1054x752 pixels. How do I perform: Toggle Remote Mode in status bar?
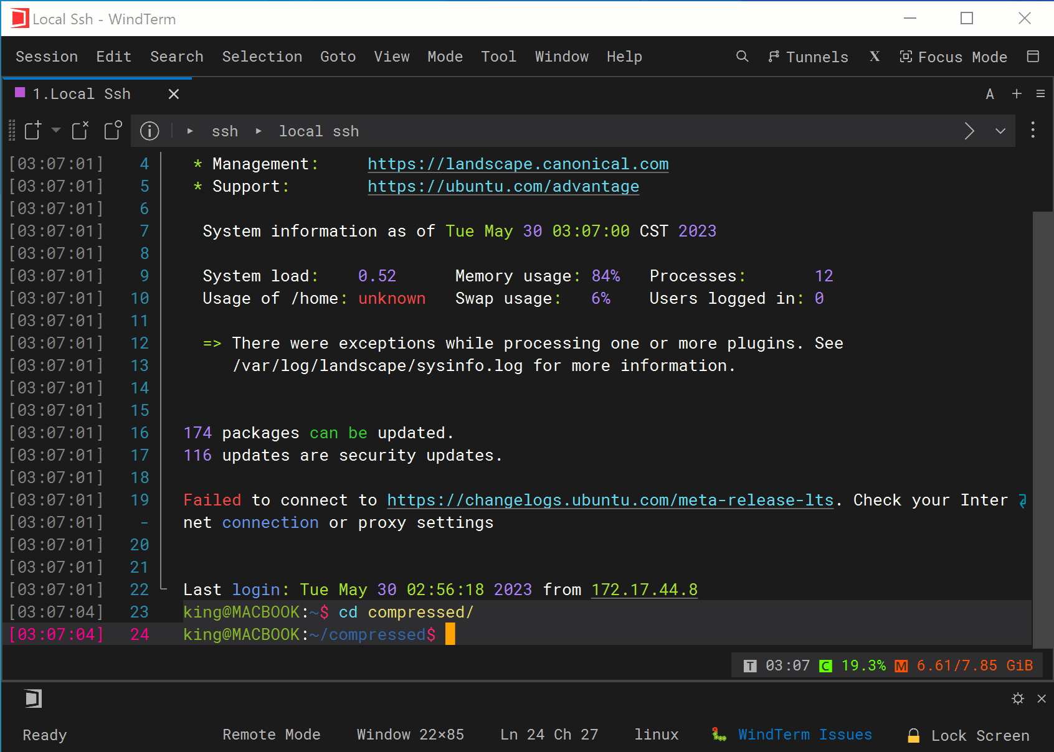[272, 735]
